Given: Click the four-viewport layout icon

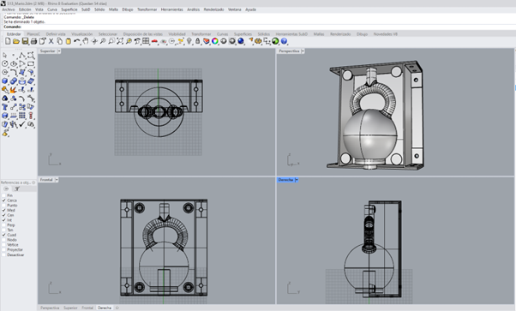Looking at the screenshot, I should click(x=146, y=41).
